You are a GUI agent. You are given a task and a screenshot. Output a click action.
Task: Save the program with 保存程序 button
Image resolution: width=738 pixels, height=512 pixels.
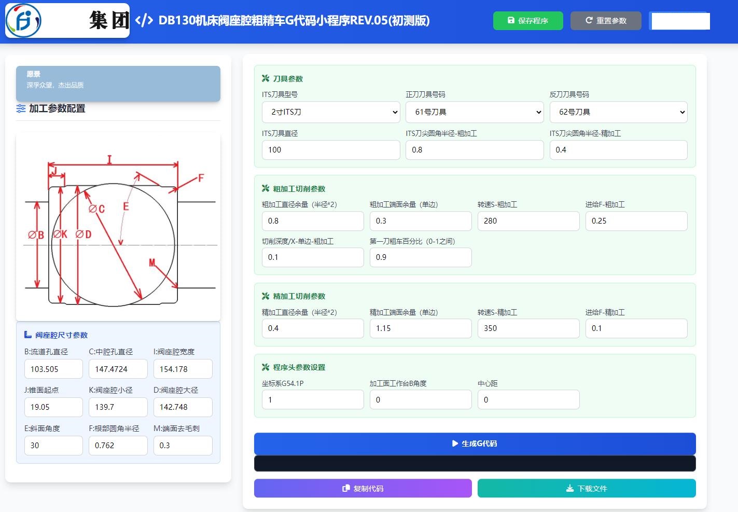click(x=528, y=21)
